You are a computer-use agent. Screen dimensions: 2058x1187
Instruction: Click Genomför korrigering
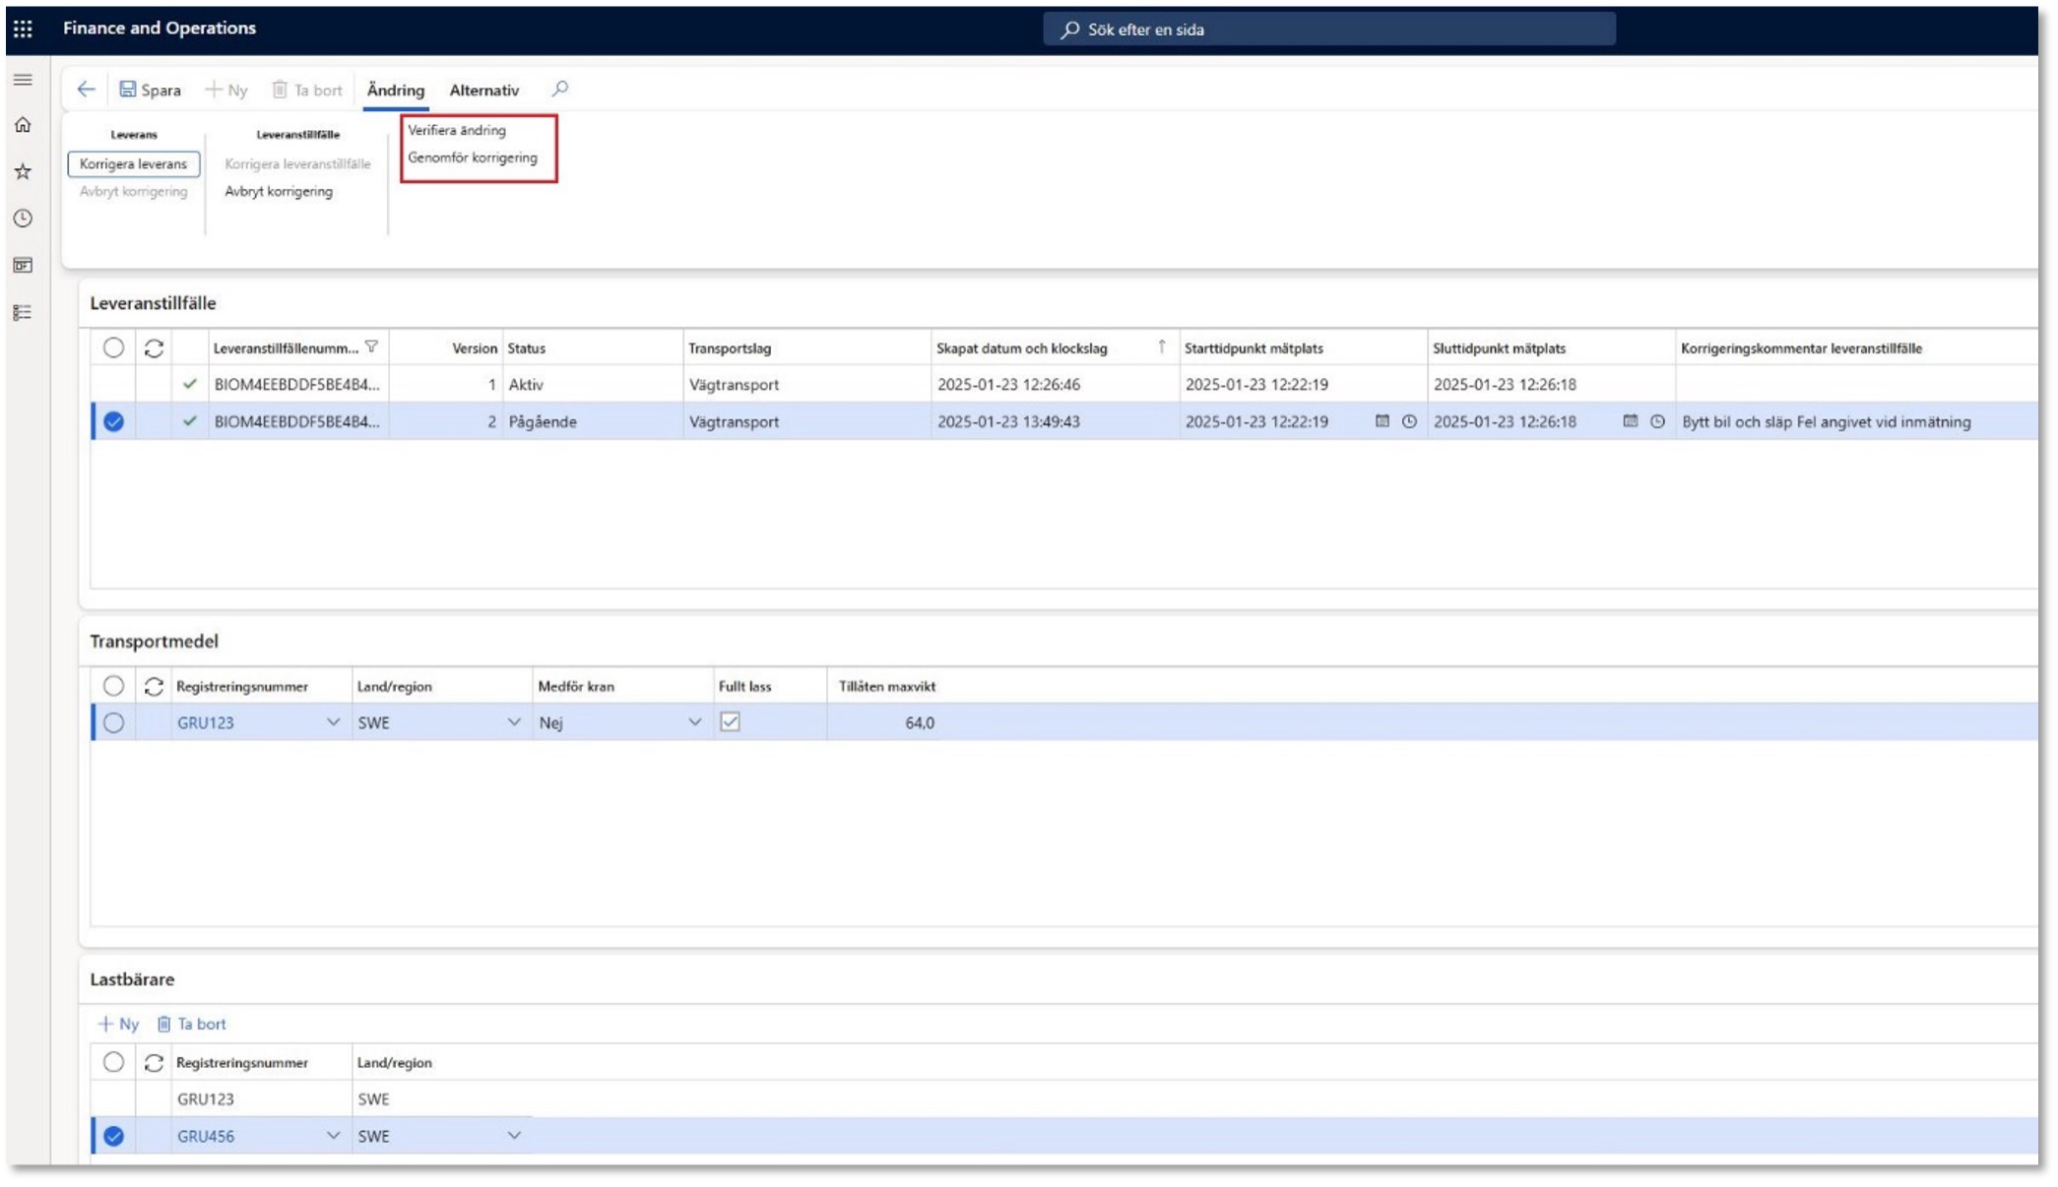point(473,157)
